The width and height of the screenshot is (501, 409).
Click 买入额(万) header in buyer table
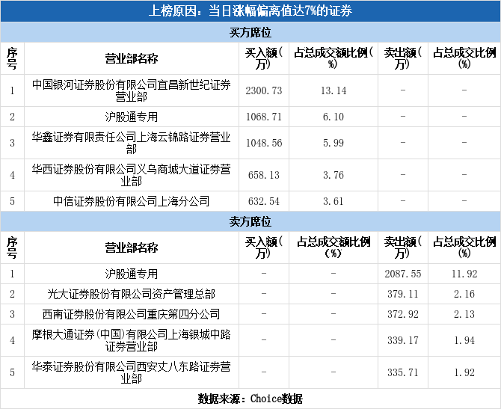coord(264,58)
